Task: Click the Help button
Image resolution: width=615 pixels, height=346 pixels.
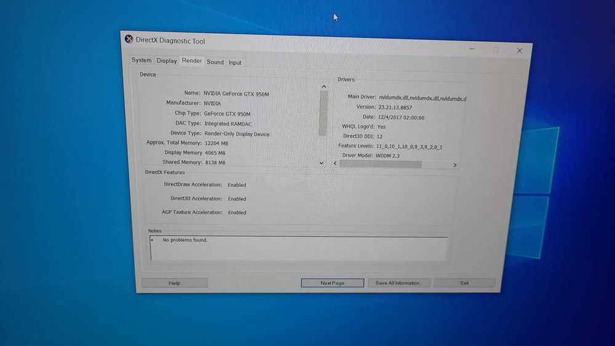Action: point(175,283)
